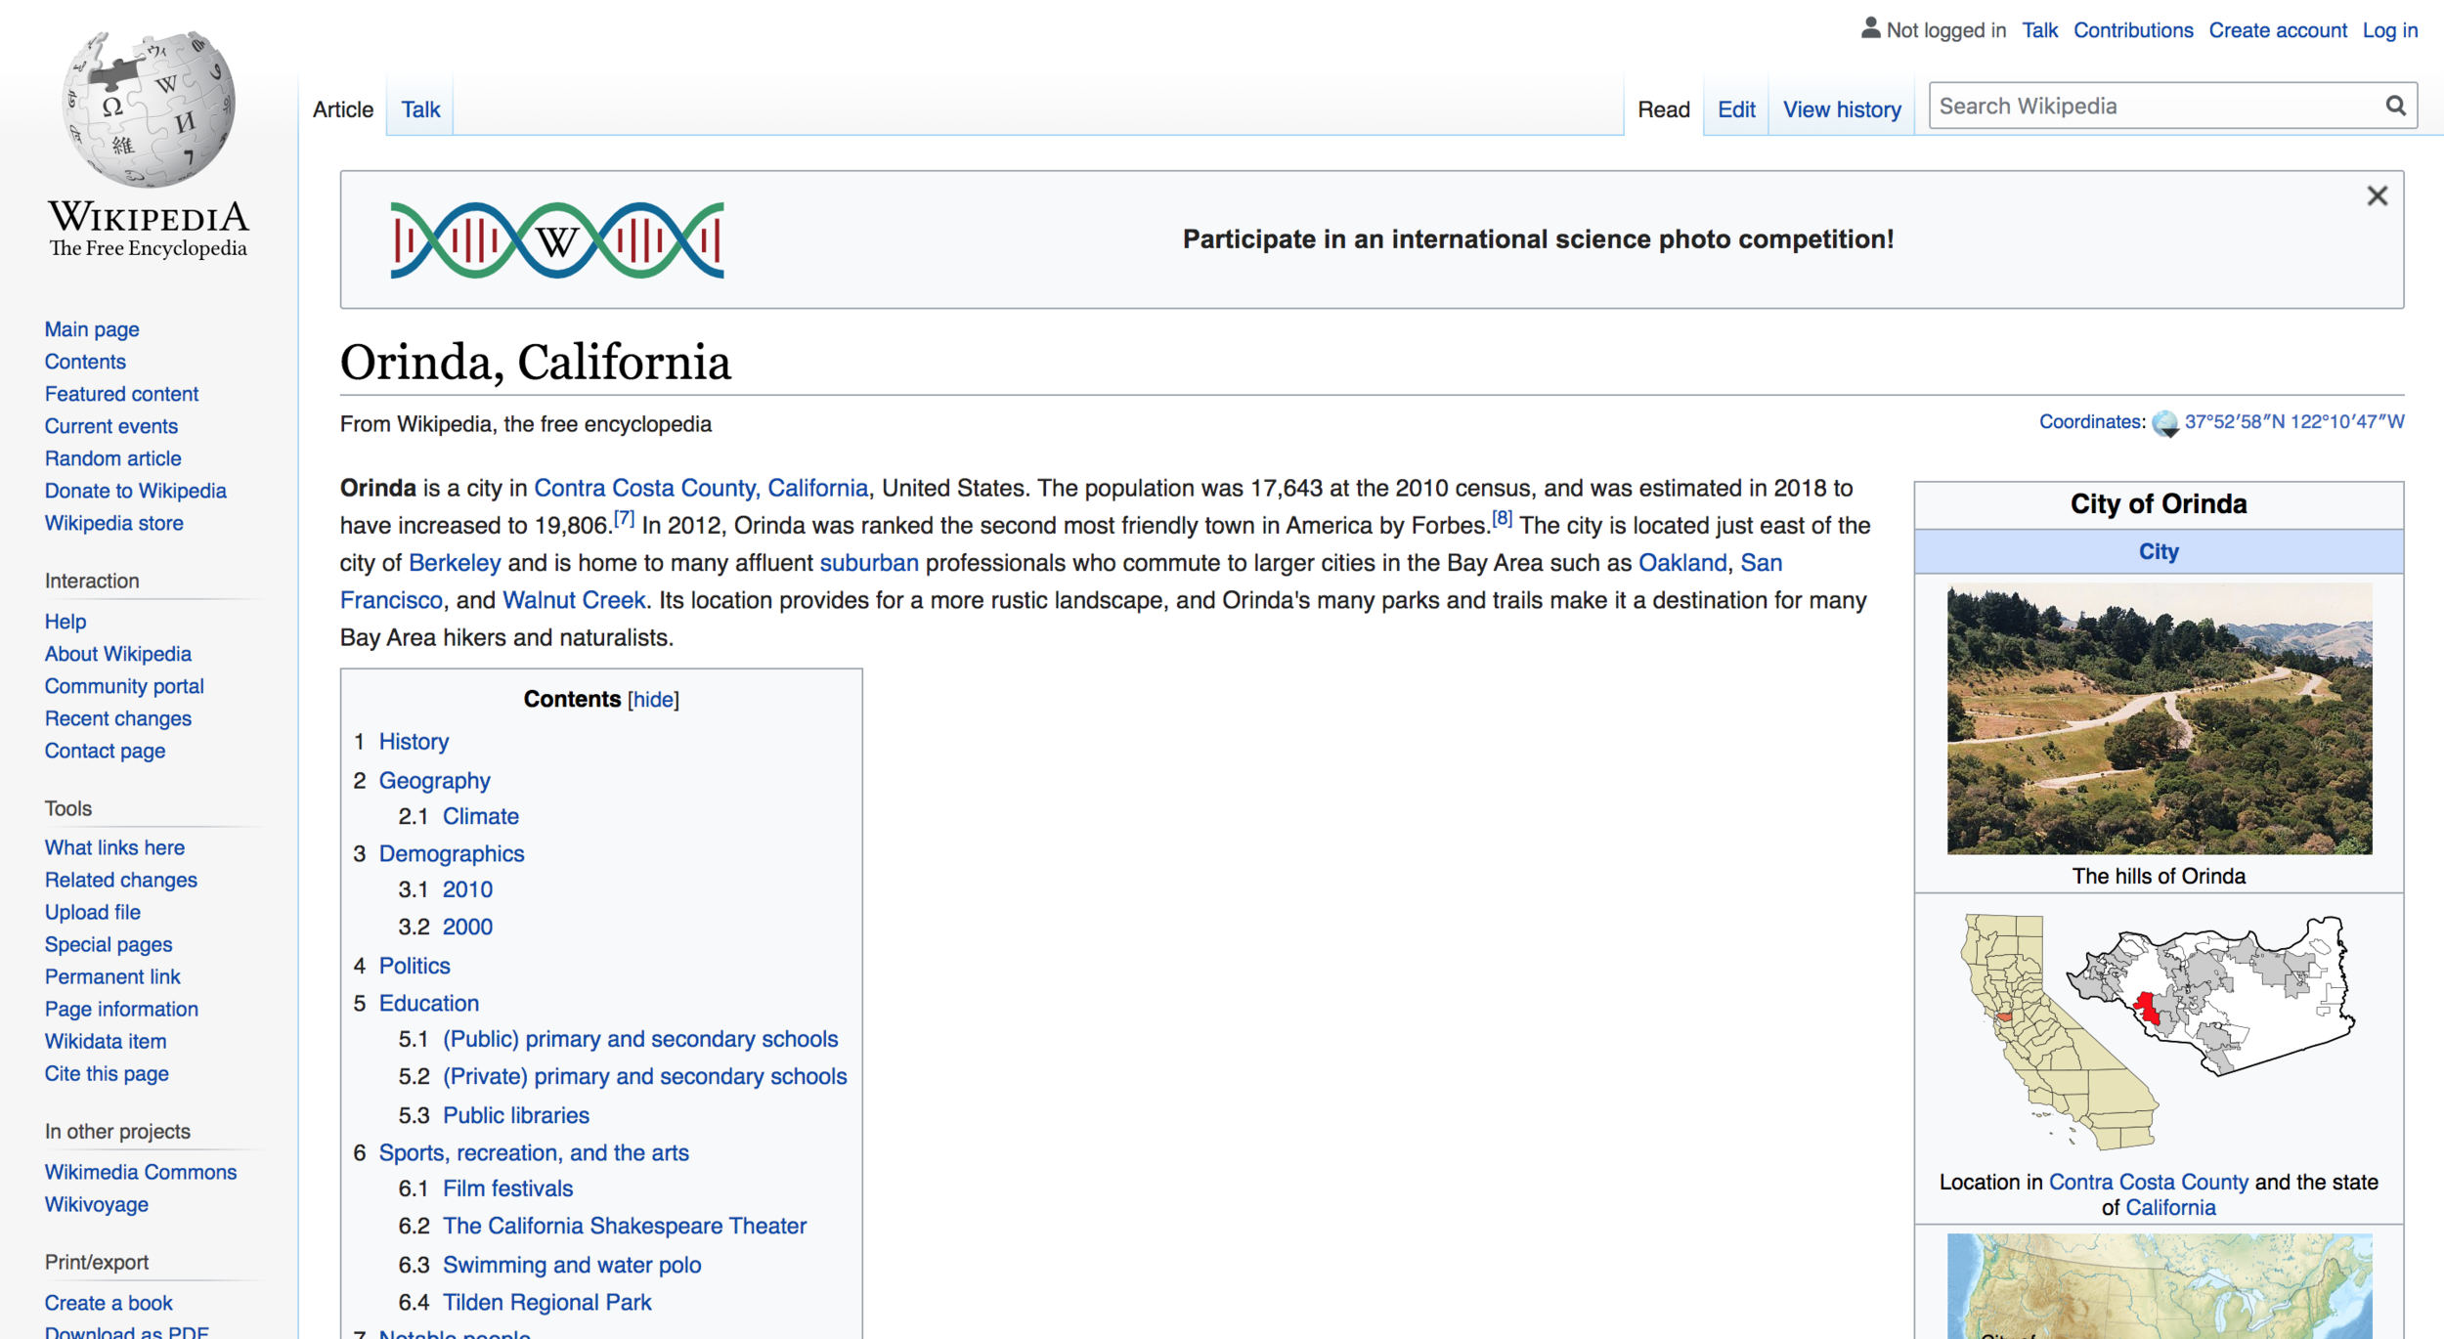
Task: Click the Wikipedia globe logo
Action: (x=149, y=109)
